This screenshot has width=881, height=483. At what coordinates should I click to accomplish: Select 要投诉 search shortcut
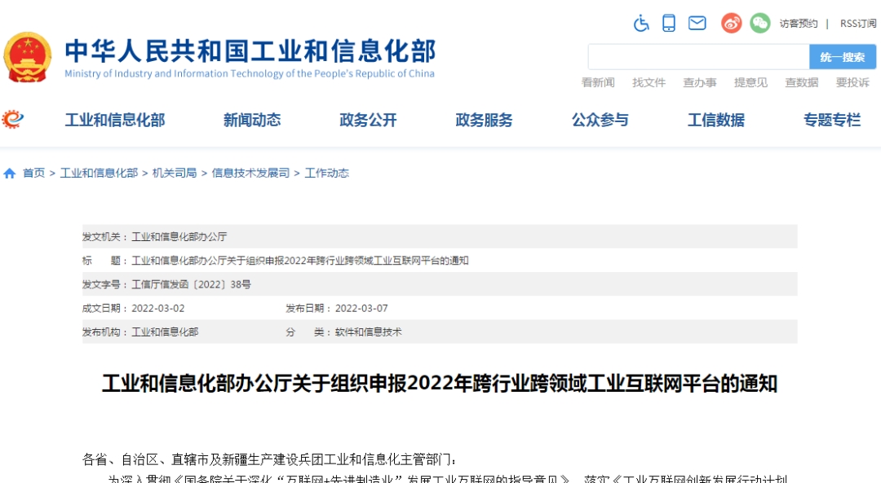pyautogui.click(x=852, y=83)
